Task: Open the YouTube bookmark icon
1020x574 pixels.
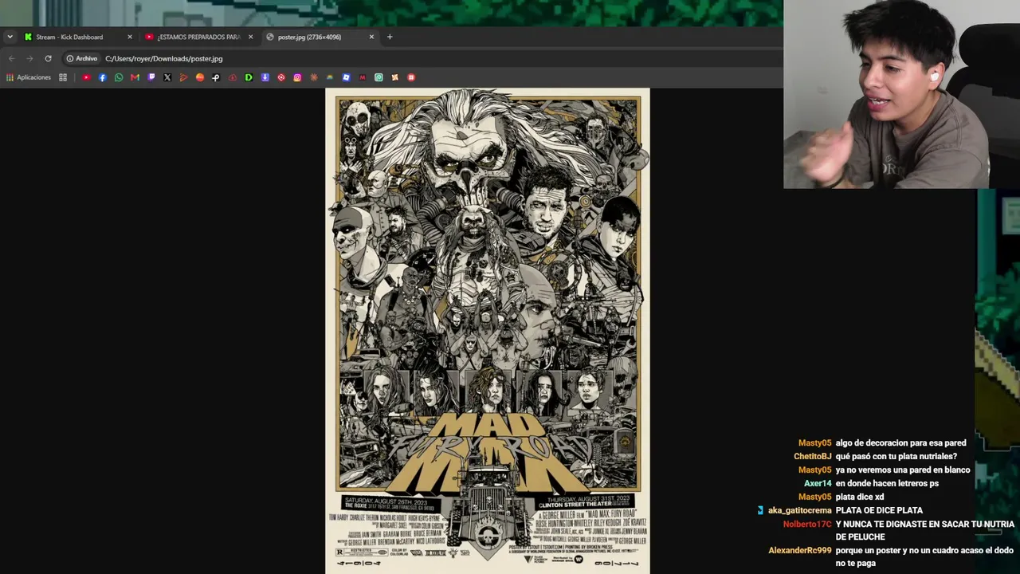Action: [x=86, y=77]
